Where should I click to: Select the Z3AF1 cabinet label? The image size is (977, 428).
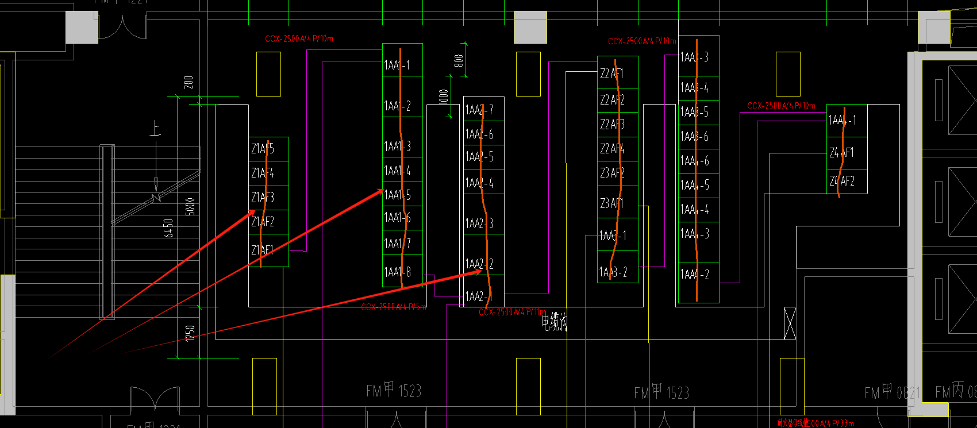pyautogui.click(x=611, y=203)
